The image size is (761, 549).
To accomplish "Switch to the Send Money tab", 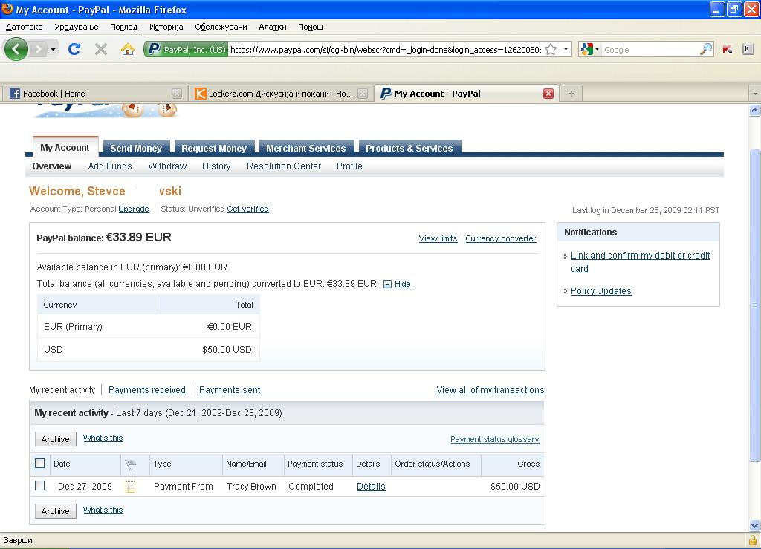I will (136, 148).
